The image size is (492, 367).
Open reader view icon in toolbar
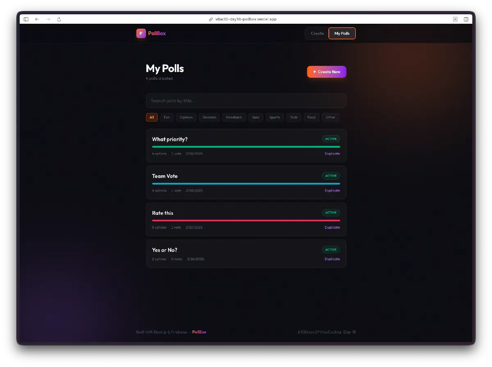455,19
